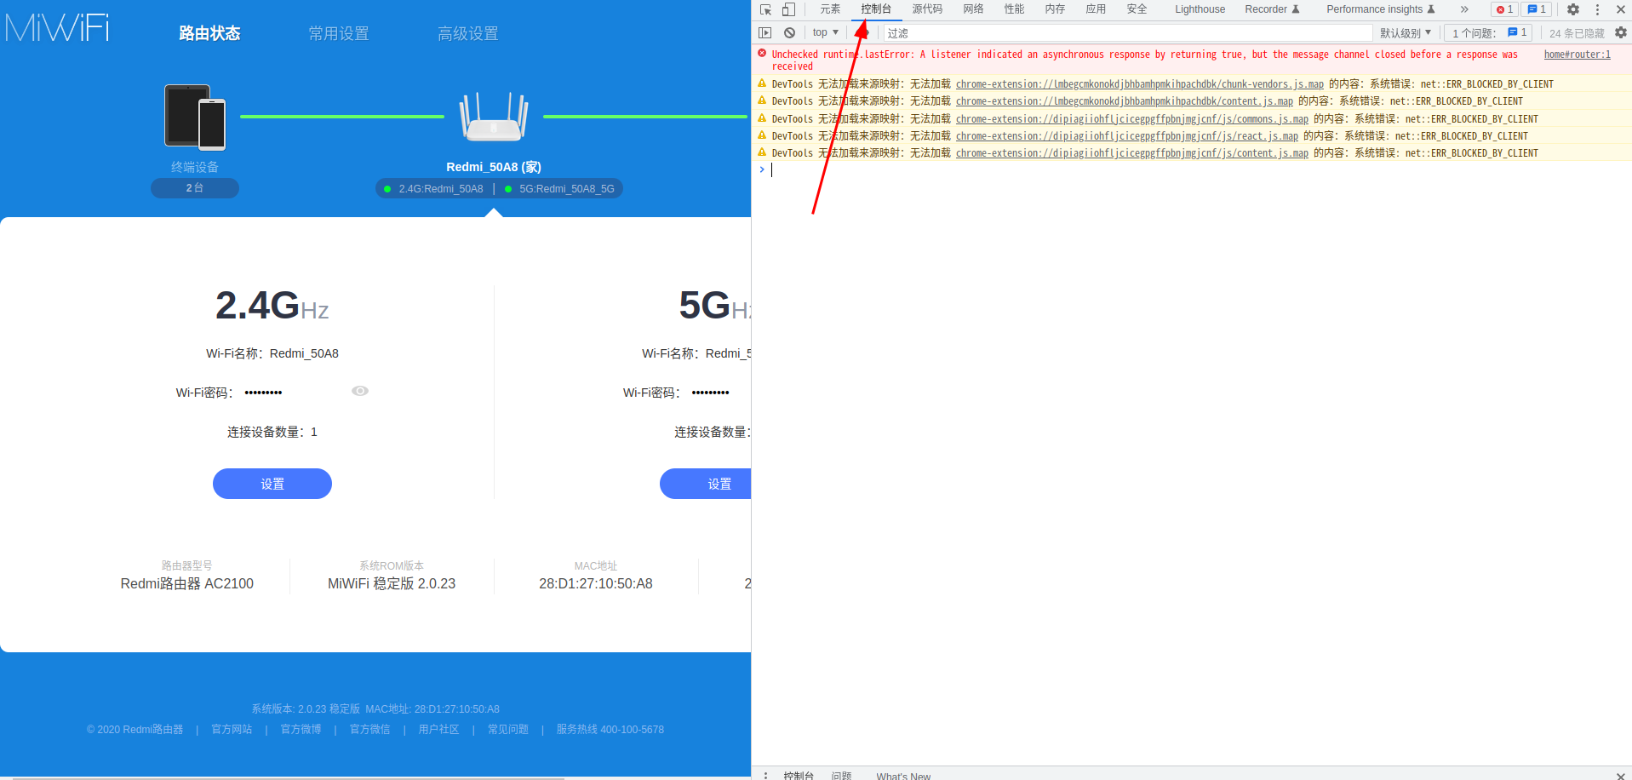1632x780 pixels.
Task: Click the blue issues count badge in top bar
Action: click(1537, 9)
